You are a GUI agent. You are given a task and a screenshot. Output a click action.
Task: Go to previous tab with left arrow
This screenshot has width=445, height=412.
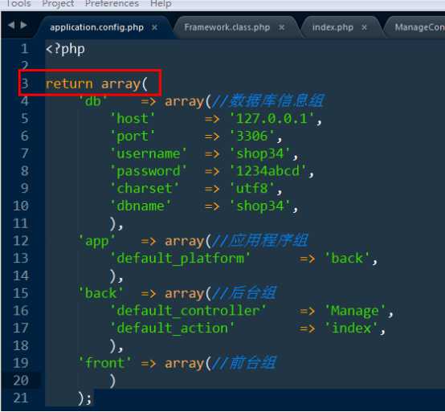pos(11,25)
